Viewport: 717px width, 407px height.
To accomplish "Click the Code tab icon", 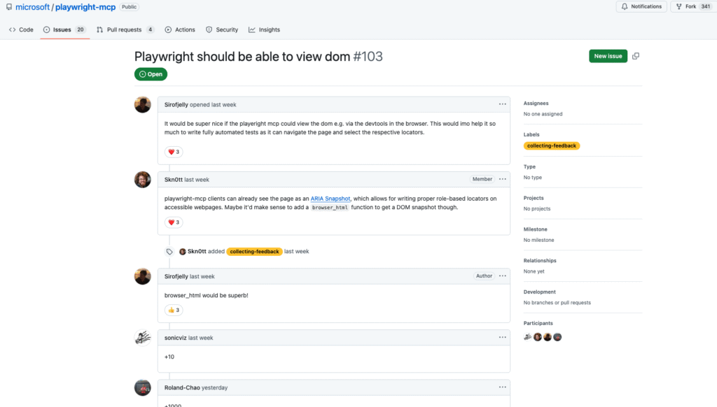I will coord(13,29).
